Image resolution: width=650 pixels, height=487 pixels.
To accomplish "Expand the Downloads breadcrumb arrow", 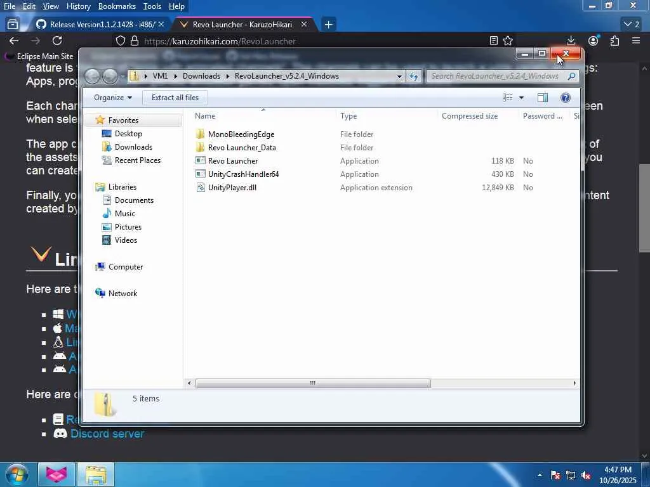I will pyautogui.click(x=228, y=76).
